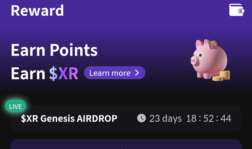
Task: Tap the chevron arrow in Learn more
Action: point(137,73)
